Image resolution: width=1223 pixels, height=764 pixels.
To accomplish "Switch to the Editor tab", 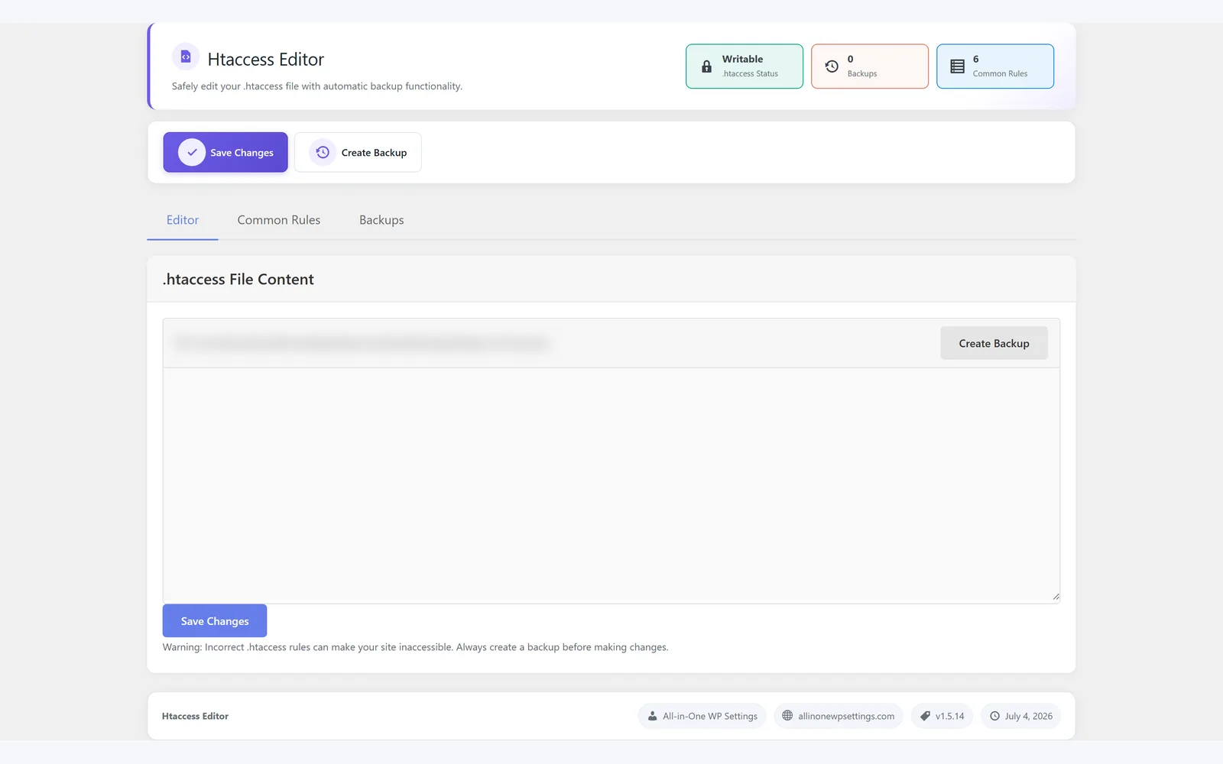I will coord(183,220).
